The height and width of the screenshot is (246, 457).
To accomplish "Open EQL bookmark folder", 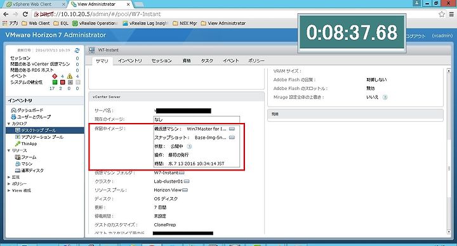I will 61,23.
